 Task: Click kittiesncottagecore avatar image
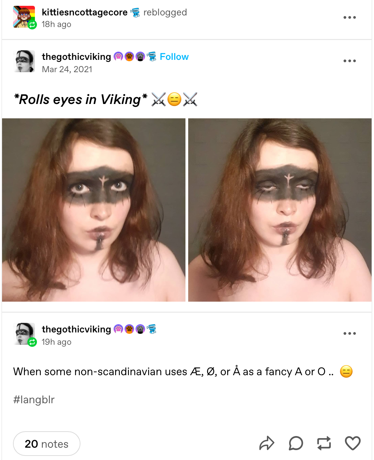(24, 17)
